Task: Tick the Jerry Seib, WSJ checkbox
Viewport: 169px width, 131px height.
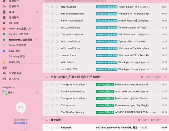Action: click(47, 69)
